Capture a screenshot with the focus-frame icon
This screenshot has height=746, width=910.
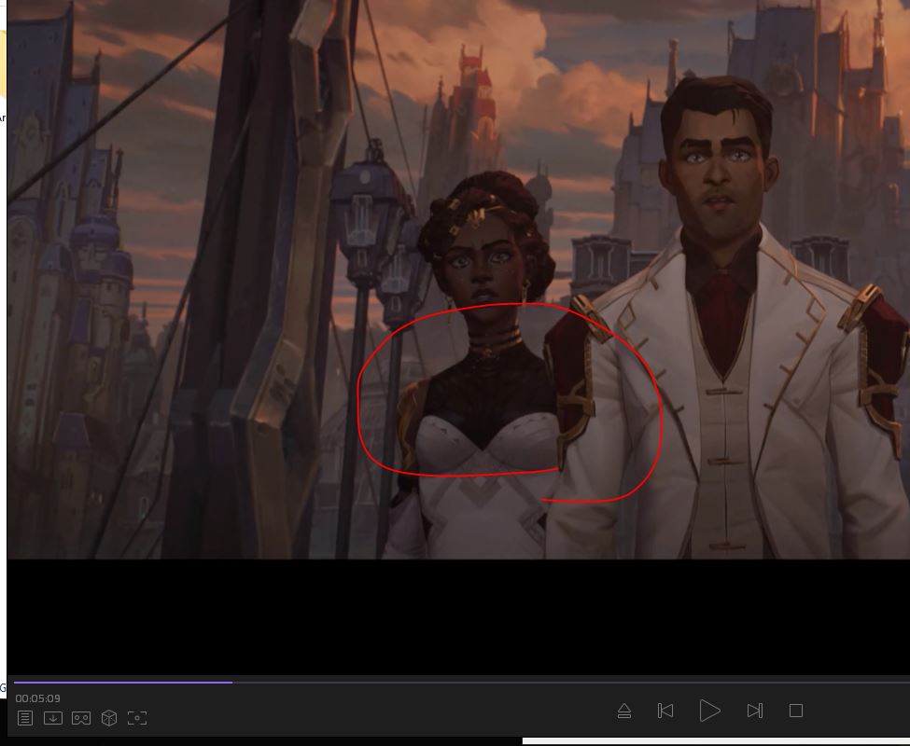pos(137,718)
